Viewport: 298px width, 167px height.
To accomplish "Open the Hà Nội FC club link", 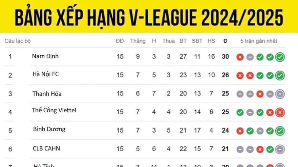I will click(46, 74).
